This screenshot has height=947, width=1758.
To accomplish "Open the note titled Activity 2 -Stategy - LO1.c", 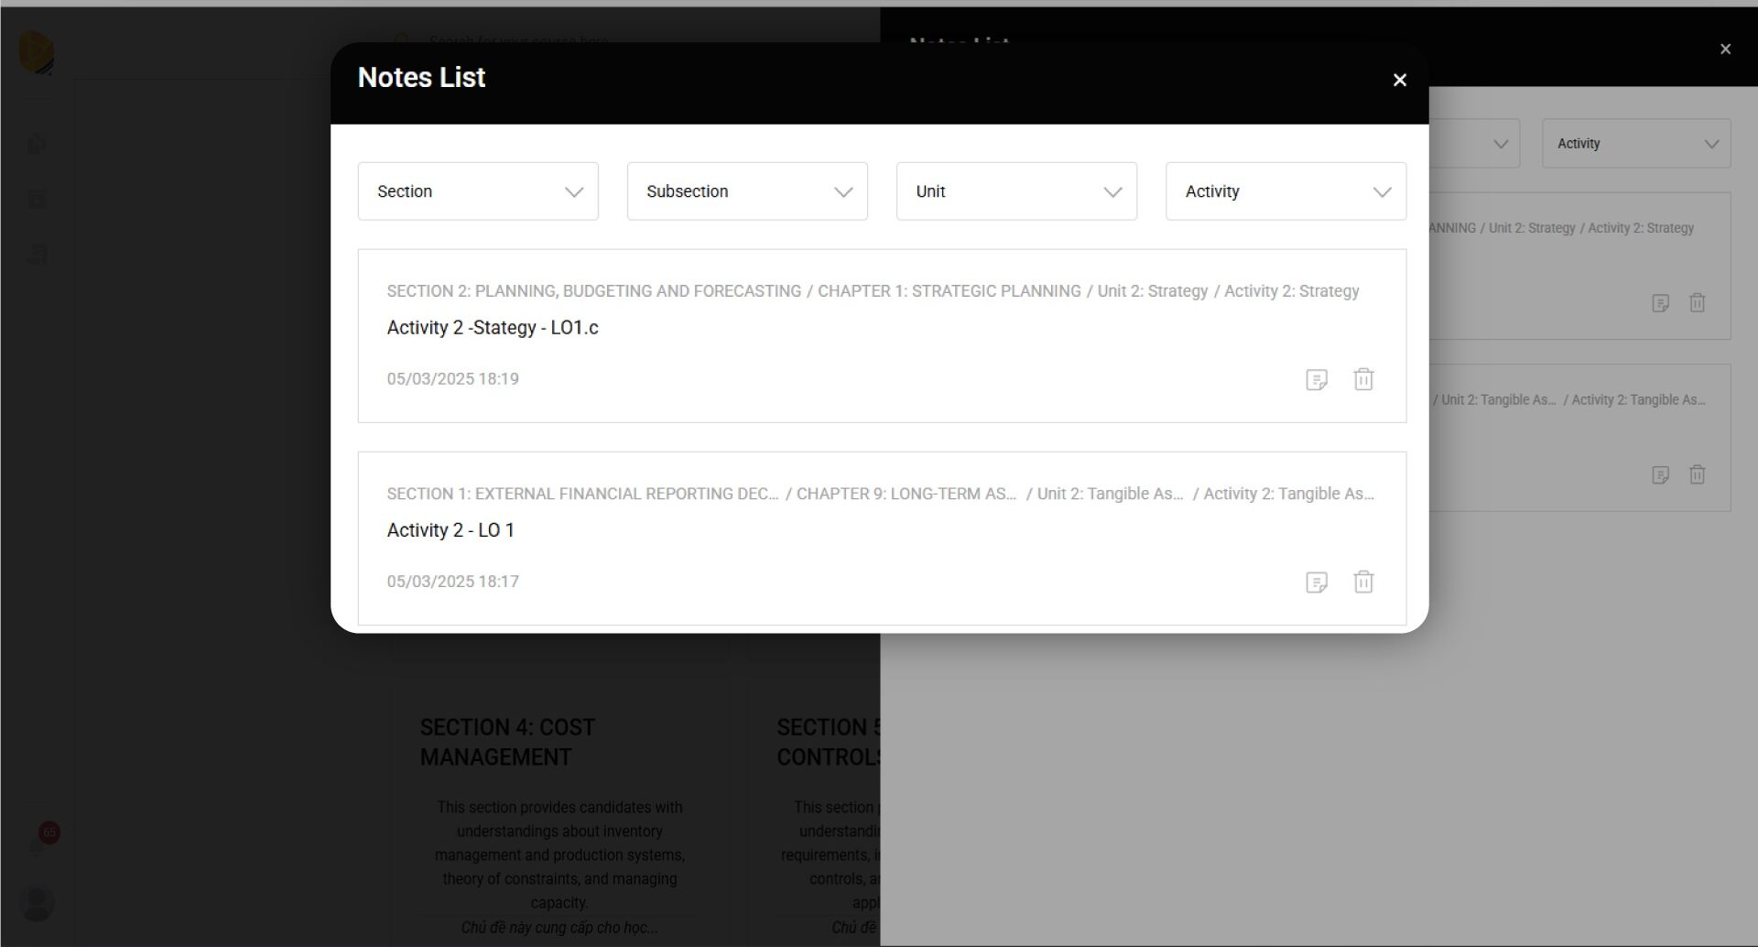I will point(493,328).
